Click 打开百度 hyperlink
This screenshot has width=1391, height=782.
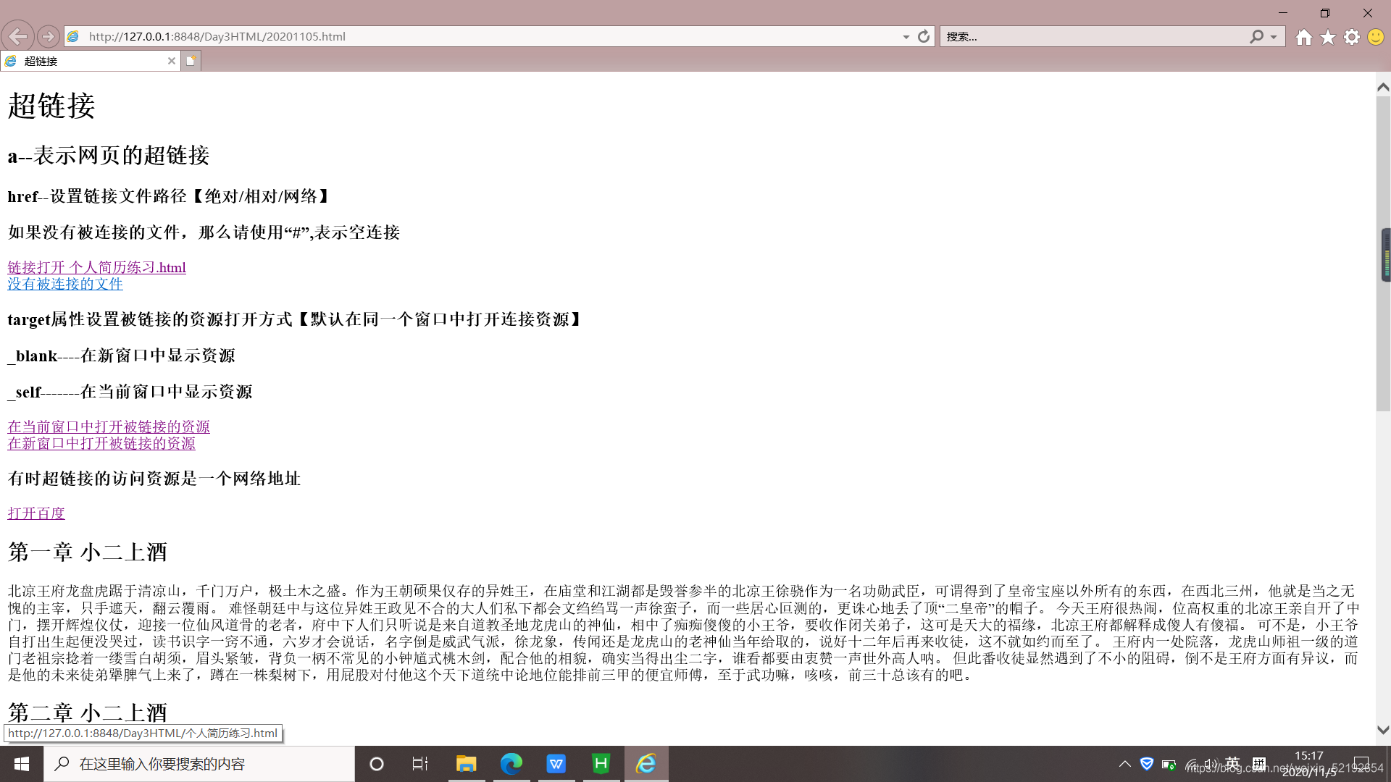coord(35,513)
